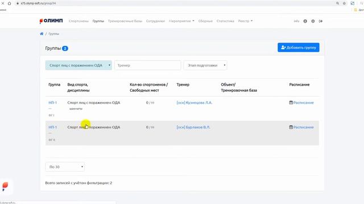Open Группы menu item
The height and width of the screenshot is (204, 364).
[98, 21]
